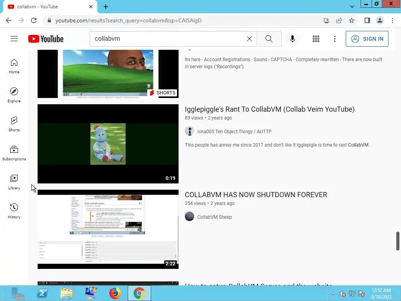Open File Explorer from taskbar
This screenshot has height=301, width=401.
point(67,293)
